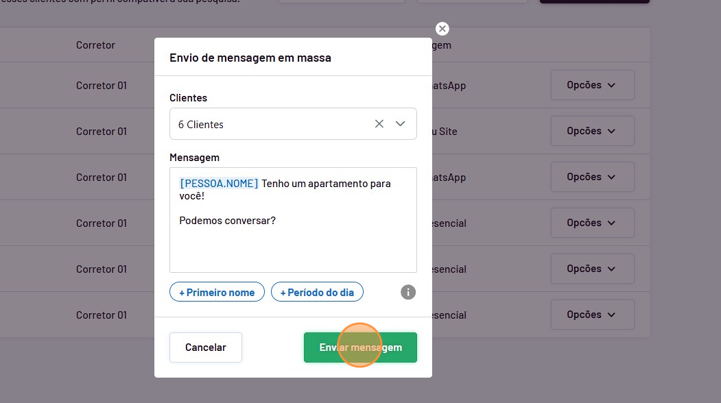Insert the + Período do dia variable
Image resolution: width=721 pixels, height=403 pixels.
(x=317, y=292)
